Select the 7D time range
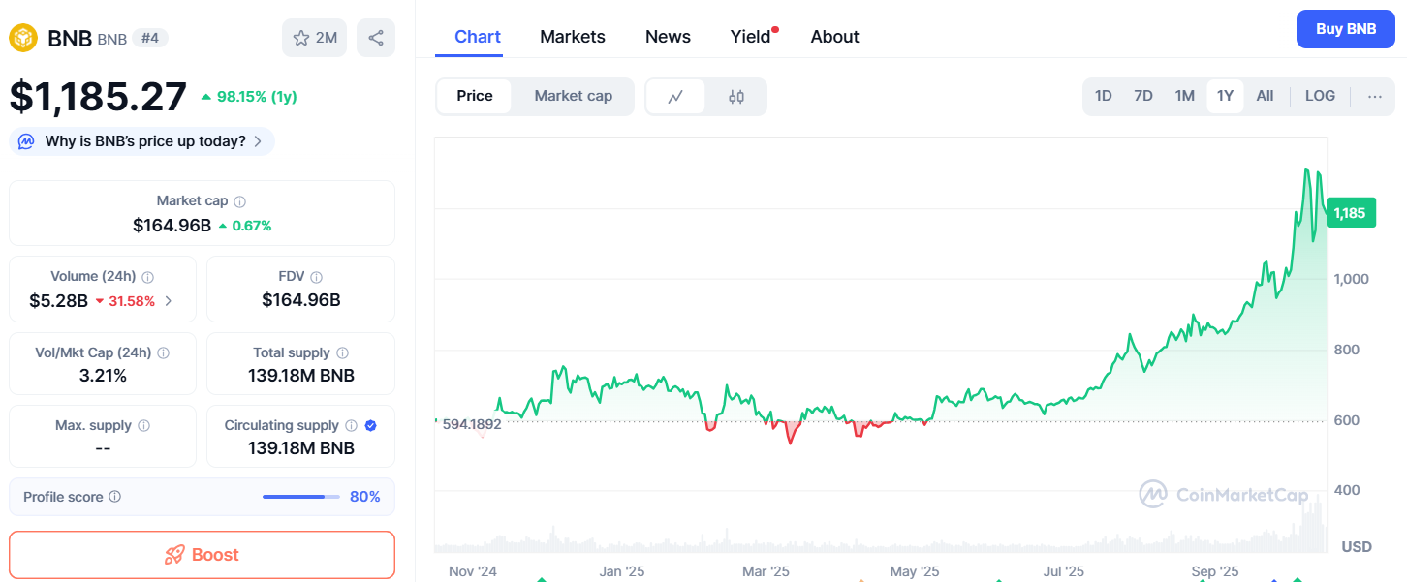1407x582 pixels. click(1143, 96)
